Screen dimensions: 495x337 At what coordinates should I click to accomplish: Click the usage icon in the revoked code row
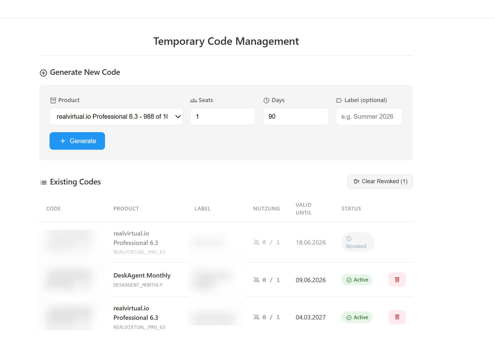click(x=256, y=242)
